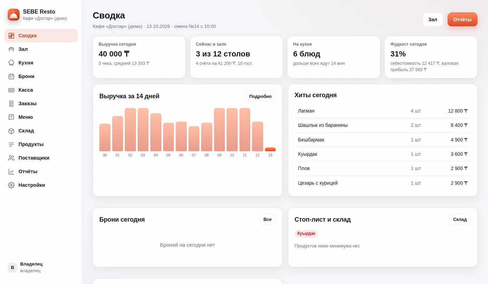Viewport: 488px width, 284px height.
Task: Click the Сводка dashboard icon in sidebar
Action: click(11, 36)
